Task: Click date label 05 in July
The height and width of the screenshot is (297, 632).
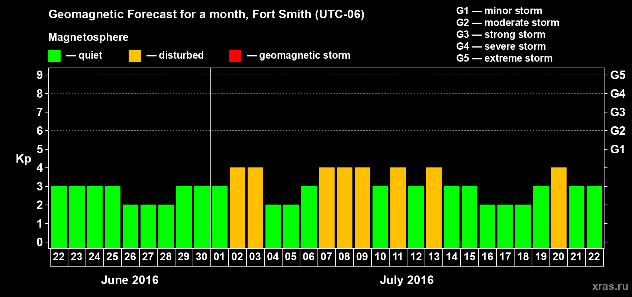Action: pos(291,257)
